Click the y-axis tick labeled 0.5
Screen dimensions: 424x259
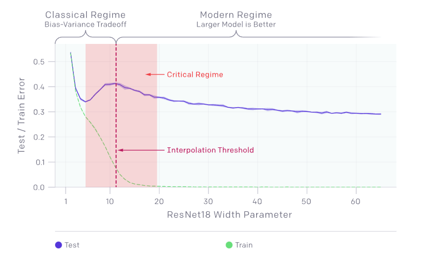point(39,62)
